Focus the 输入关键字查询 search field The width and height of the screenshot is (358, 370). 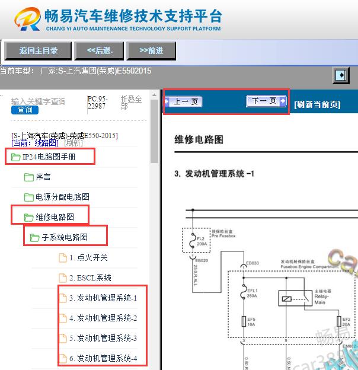tap(38, 101)
